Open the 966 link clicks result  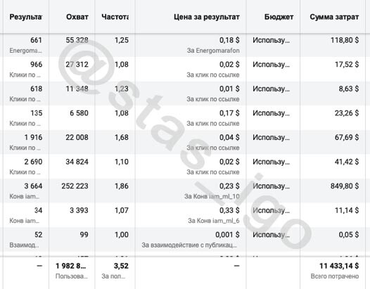point(26,69)
